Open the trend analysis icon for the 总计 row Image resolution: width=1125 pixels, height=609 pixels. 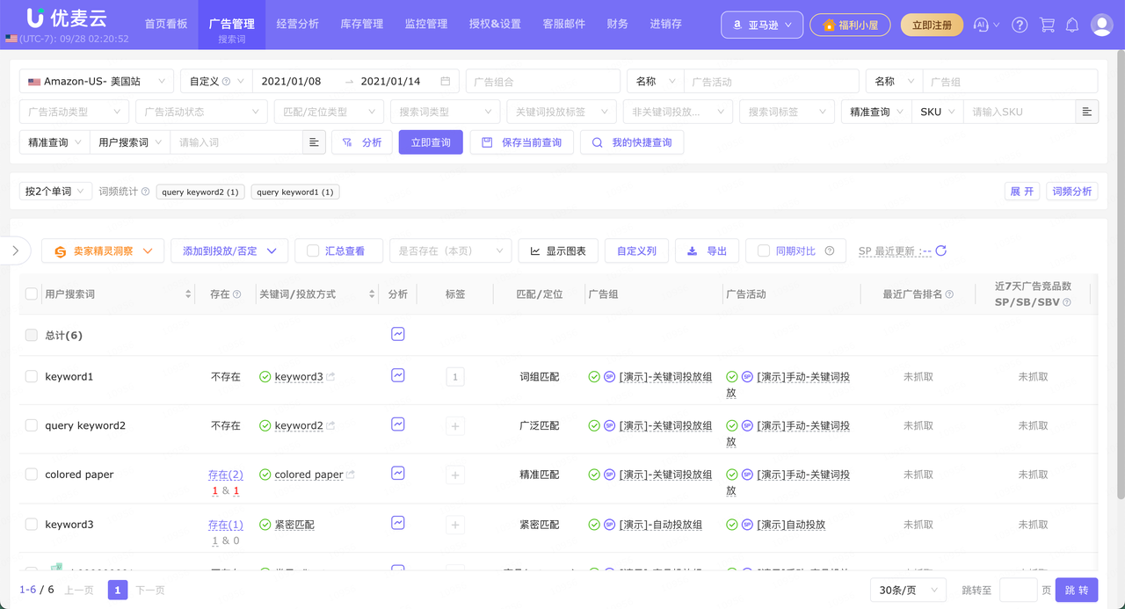(398, 334)
